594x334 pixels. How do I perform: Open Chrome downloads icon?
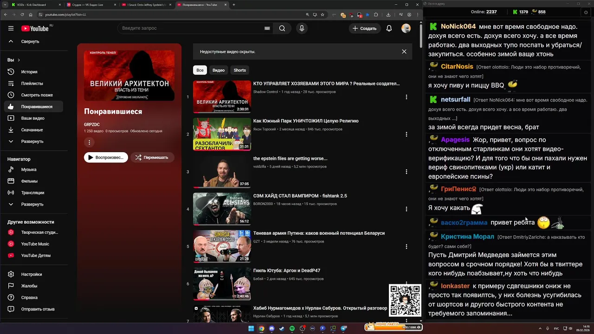click(x=388, y=14)
